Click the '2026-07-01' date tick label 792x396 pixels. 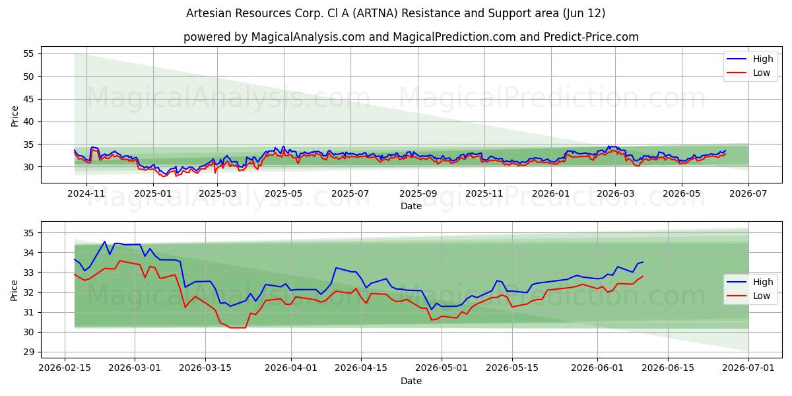click(749, 368)
